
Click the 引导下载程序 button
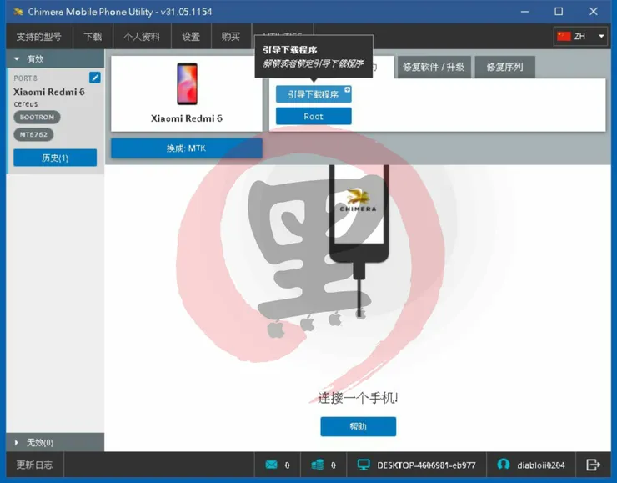(x=314, y=94)
